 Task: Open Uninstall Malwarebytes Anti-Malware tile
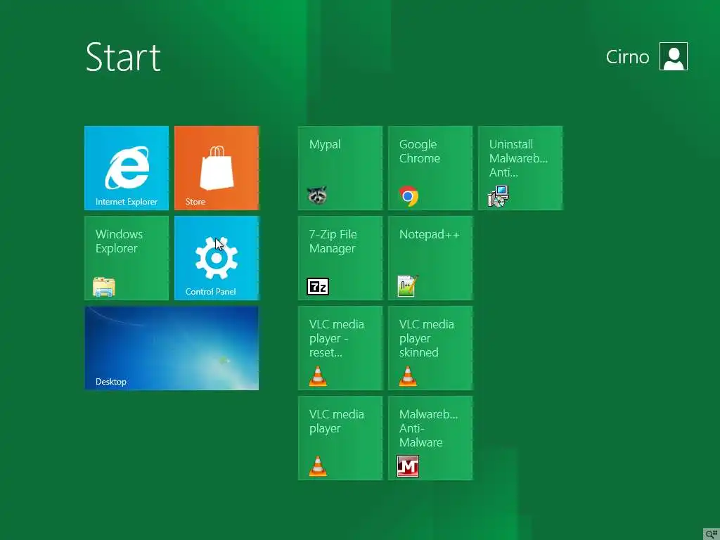click(x=520, y=167)
